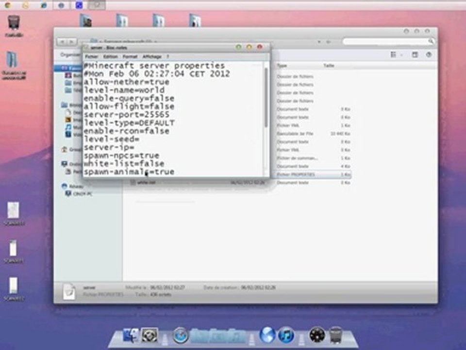Image resolution: width=466 pixels, height=350 pixels.
Task: Open third document file on desktop
Action: coord(13,285)
